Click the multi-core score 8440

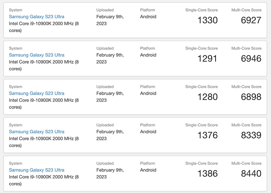251,173
